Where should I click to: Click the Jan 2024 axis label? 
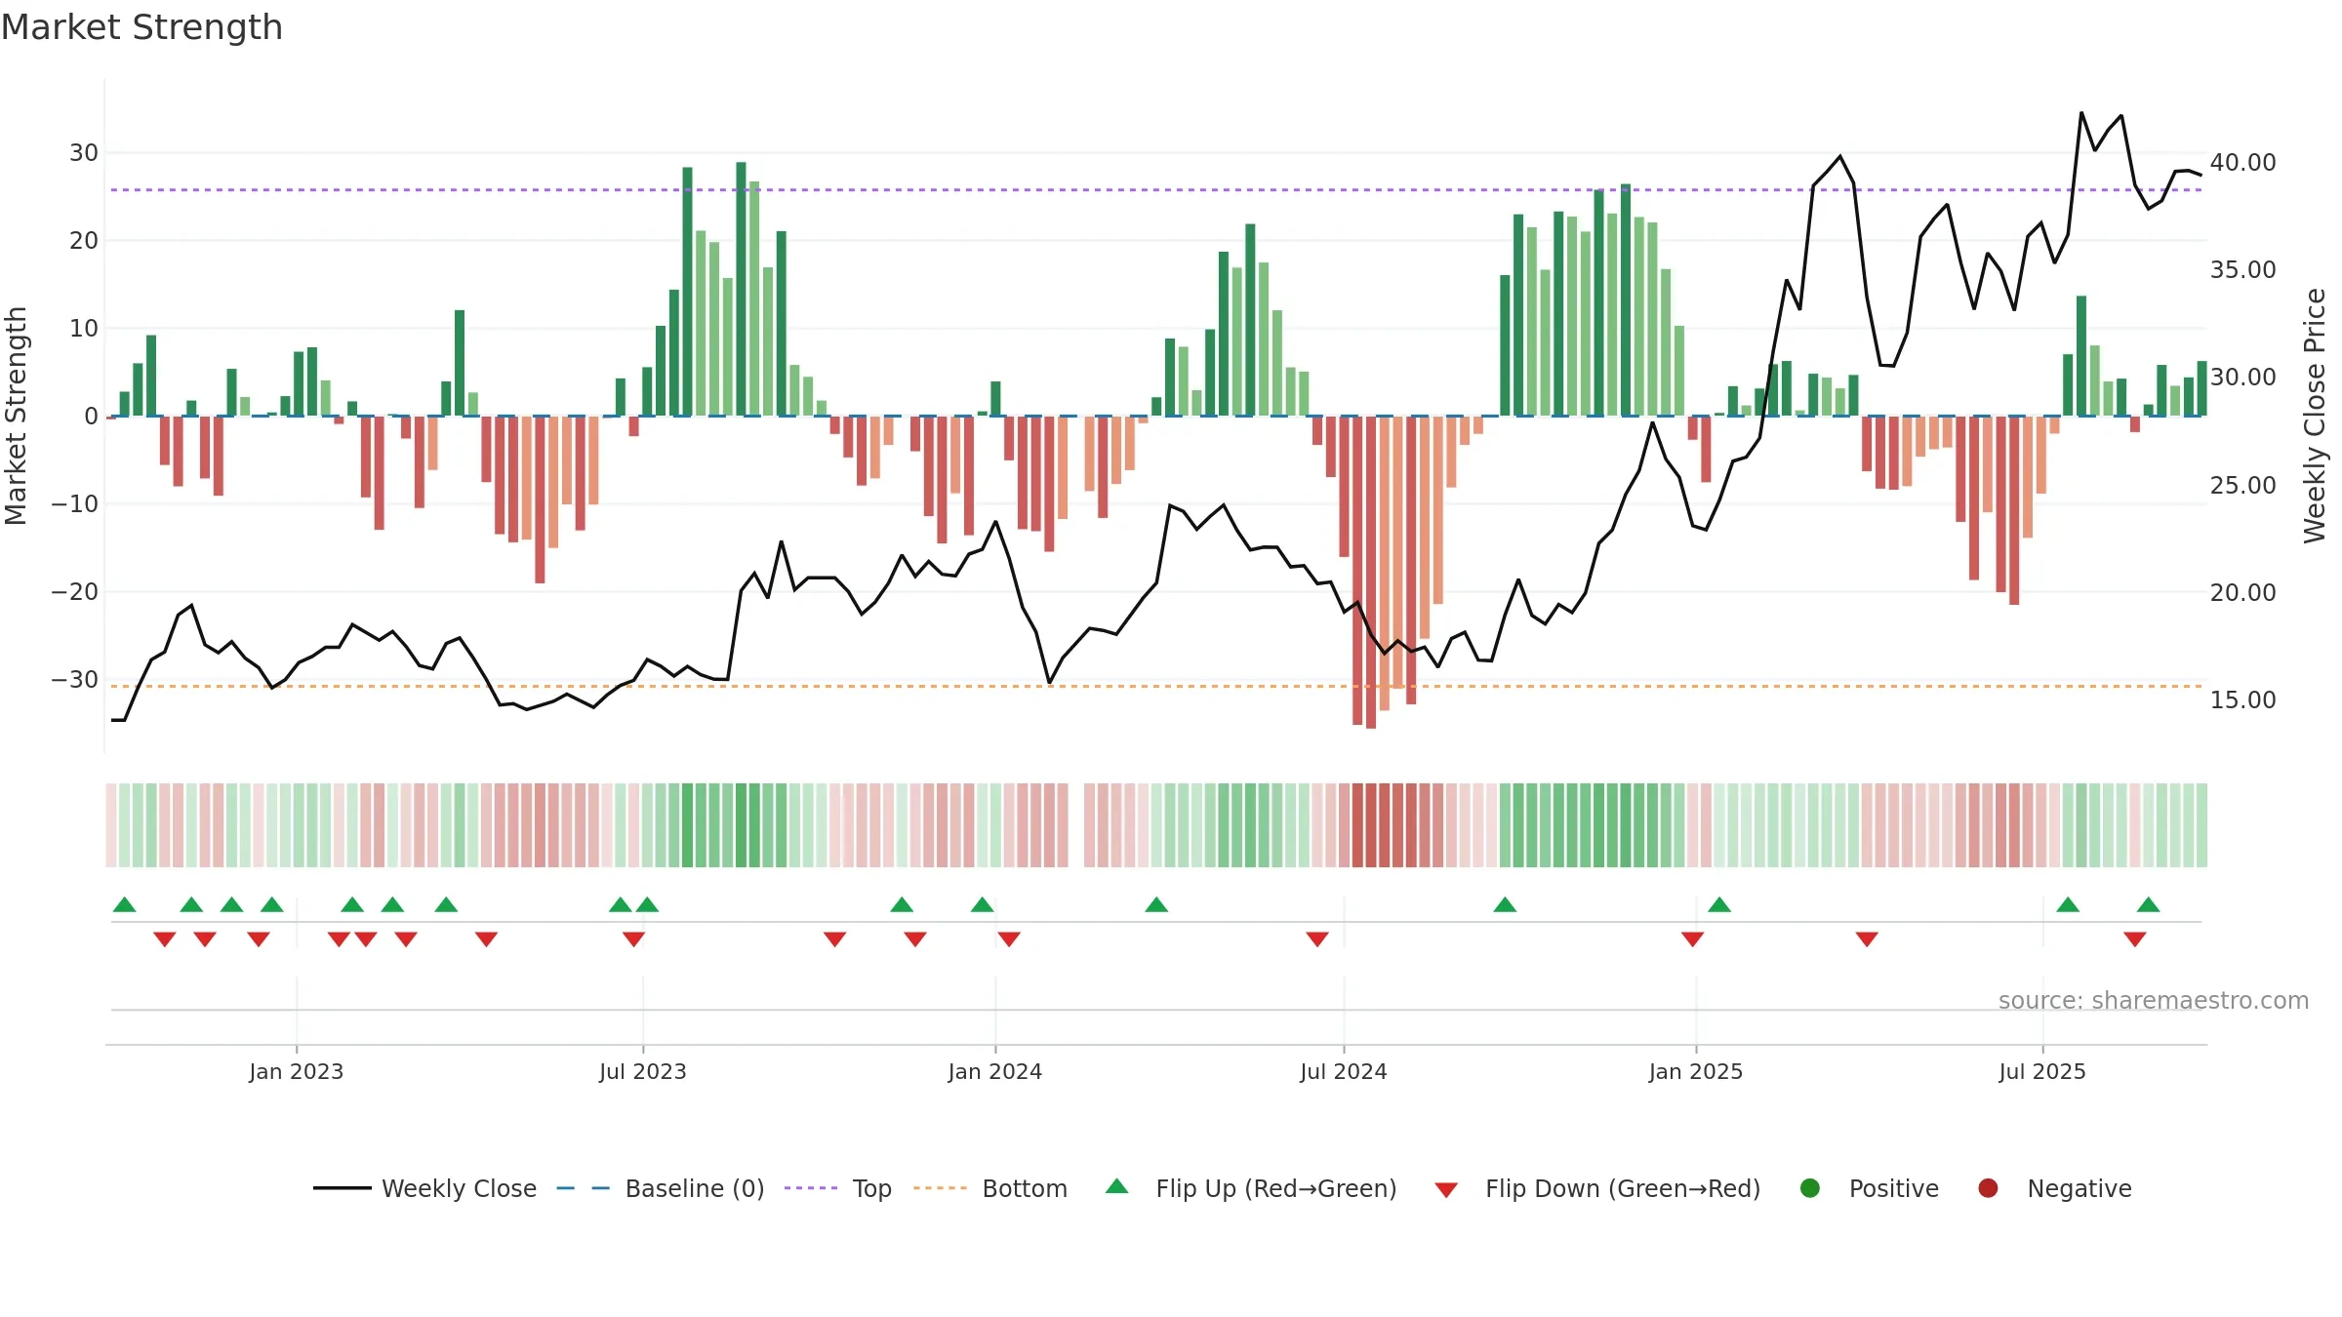pos(995,1071)
